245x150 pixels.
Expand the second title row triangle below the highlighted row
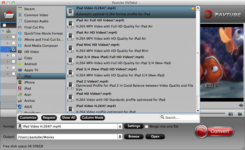click(8, 61)
